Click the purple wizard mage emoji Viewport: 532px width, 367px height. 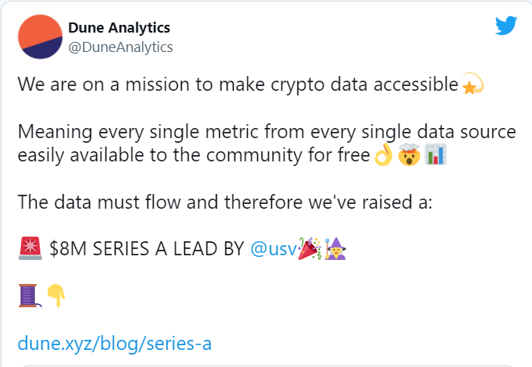coord(336,249)
